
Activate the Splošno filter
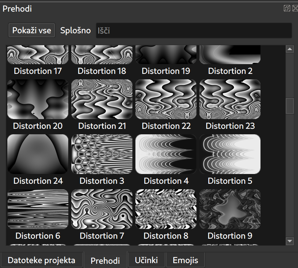click(x=75, y=31)
